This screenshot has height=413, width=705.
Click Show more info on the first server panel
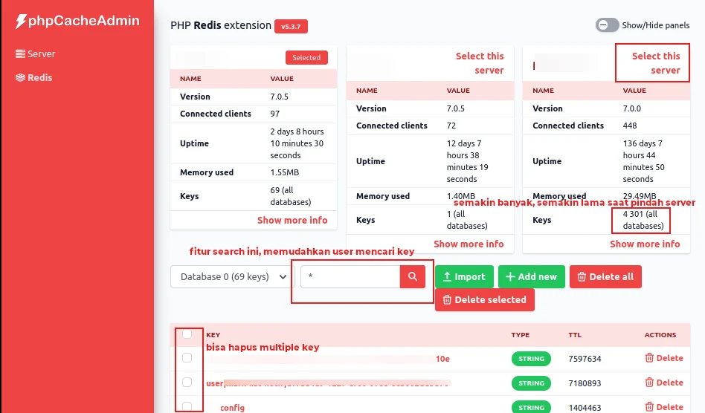click(292, 221)
